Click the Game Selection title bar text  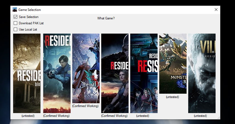click(30, 10)
